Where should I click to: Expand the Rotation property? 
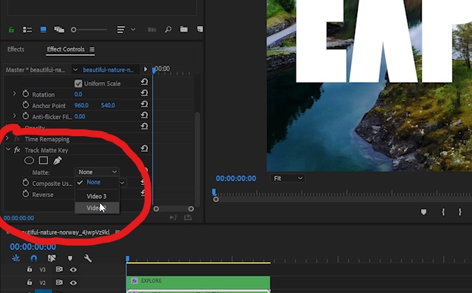pyautogui.click(x=14, y=94)
